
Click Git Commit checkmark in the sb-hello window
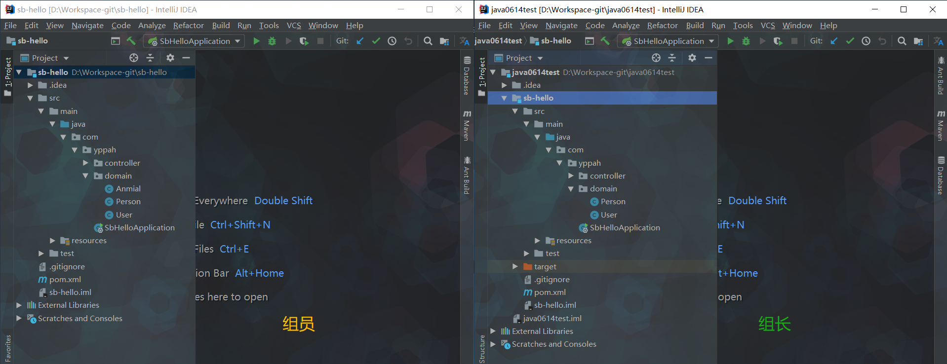pyautogui.click(x=376, y=41)
